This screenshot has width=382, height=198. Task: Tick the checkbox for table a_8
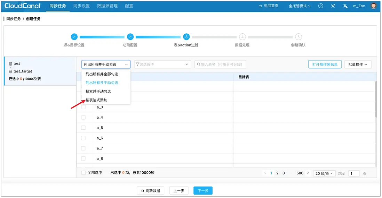point(83,158)
